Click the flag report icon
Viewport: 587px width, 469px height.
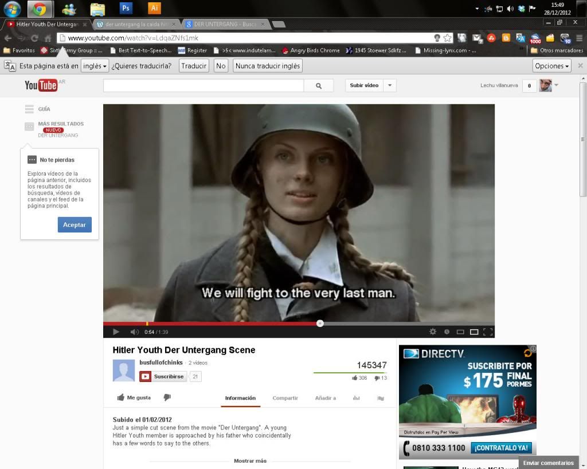pos(381,399)
